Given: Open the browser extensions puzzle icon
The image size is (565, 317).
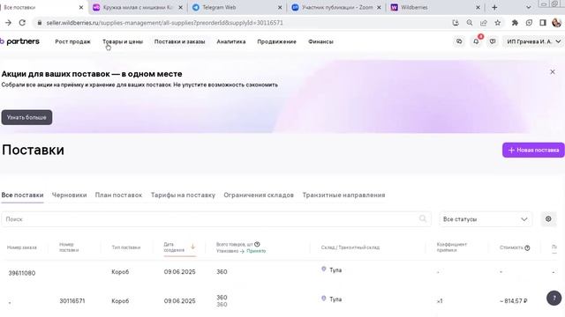Looking at the screenshot, I should click(x=515, y=23).
